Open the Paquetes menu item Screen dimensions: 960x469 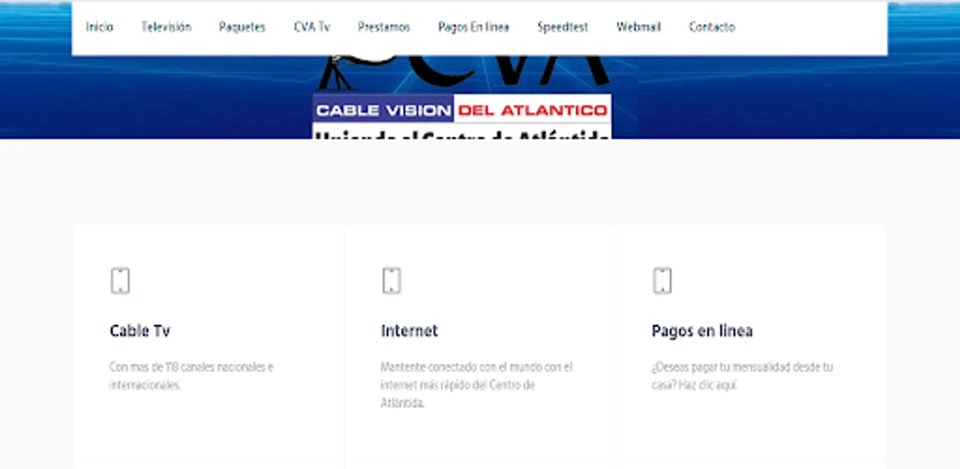pos(242,27)
